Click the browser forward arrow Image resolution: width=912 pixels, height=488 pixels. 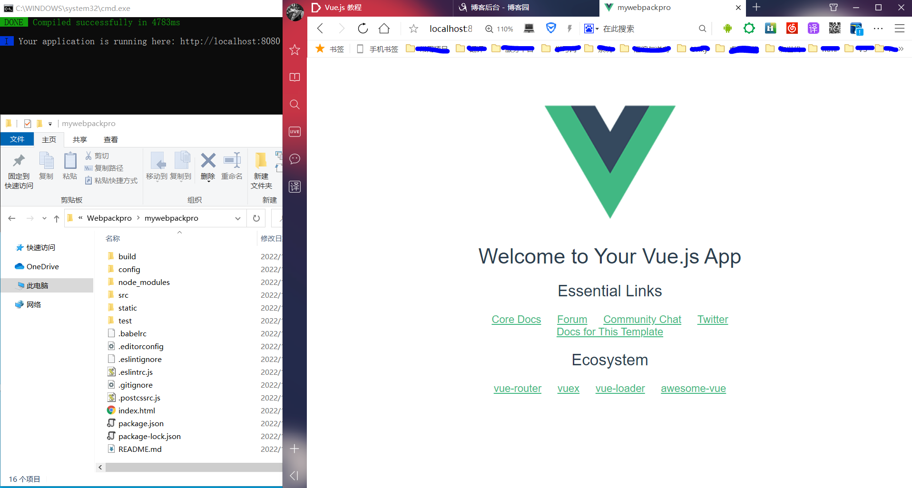coord(341,29)
